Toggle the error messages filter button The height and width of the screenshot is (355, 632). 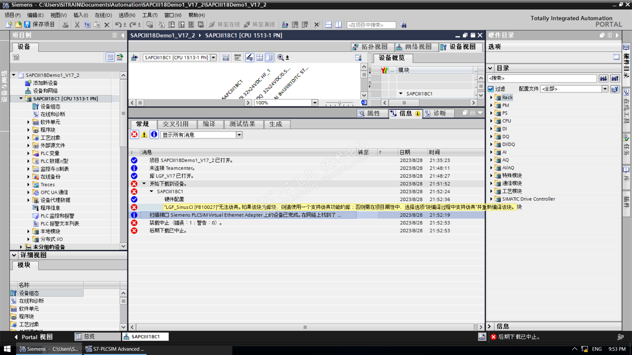pos(134,135)
